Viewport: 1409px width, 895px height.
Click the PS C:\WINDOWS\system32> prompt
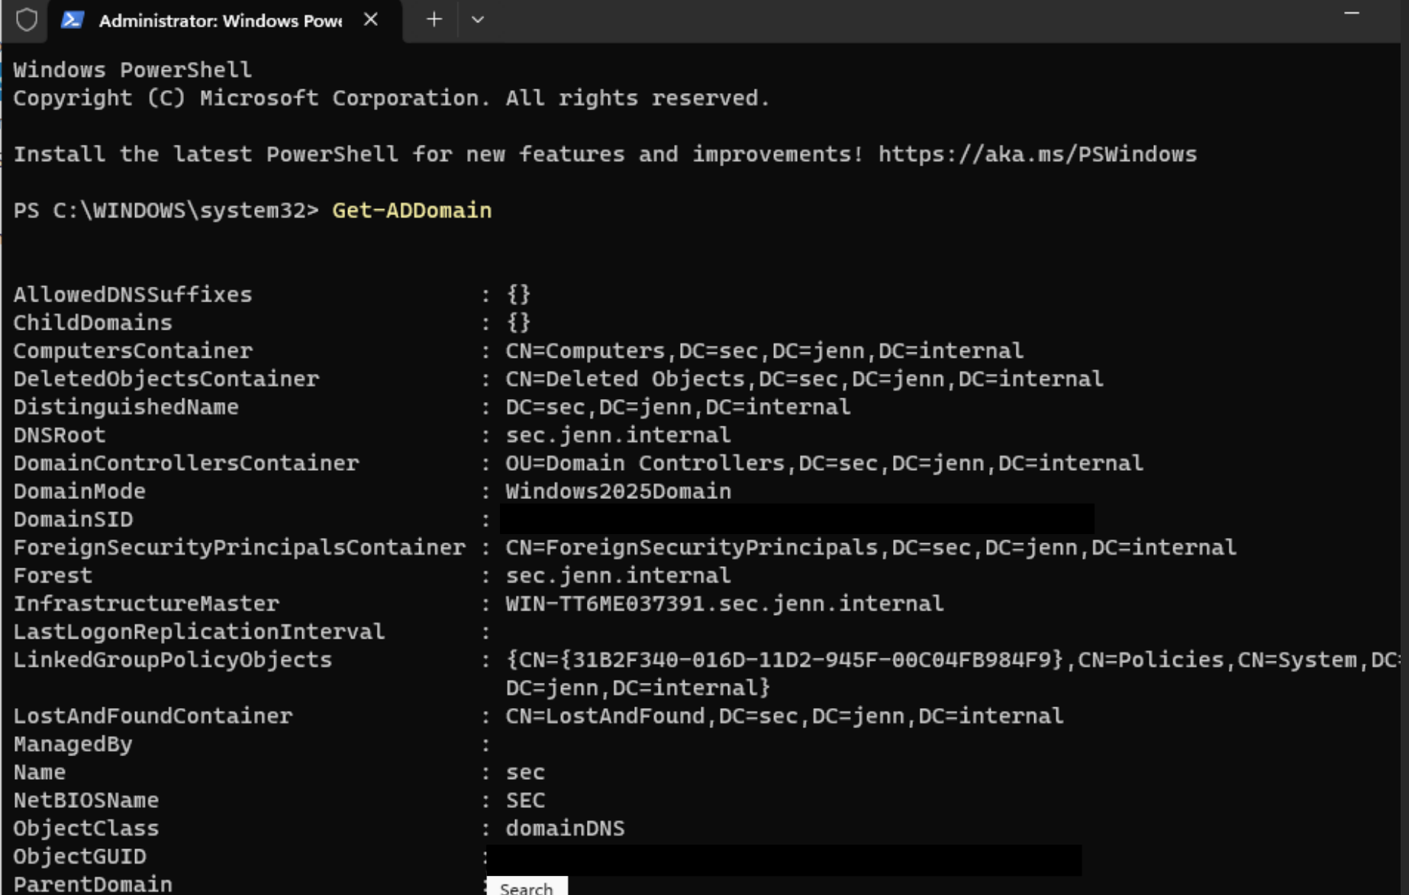tap(166, 211)
